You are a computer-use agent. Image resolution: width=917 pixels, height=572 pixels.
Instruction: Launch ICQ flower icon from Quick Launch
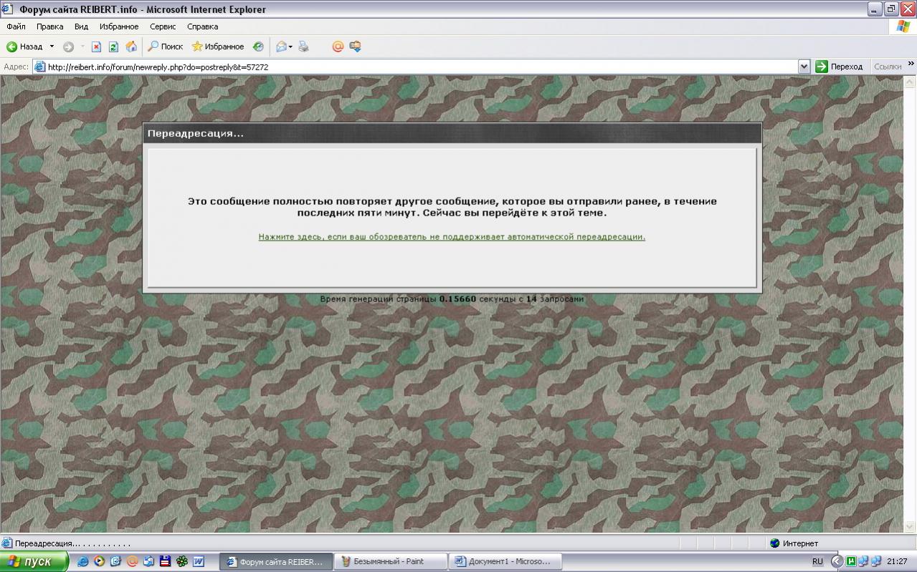pyautogui.click(x=181, y=562)
